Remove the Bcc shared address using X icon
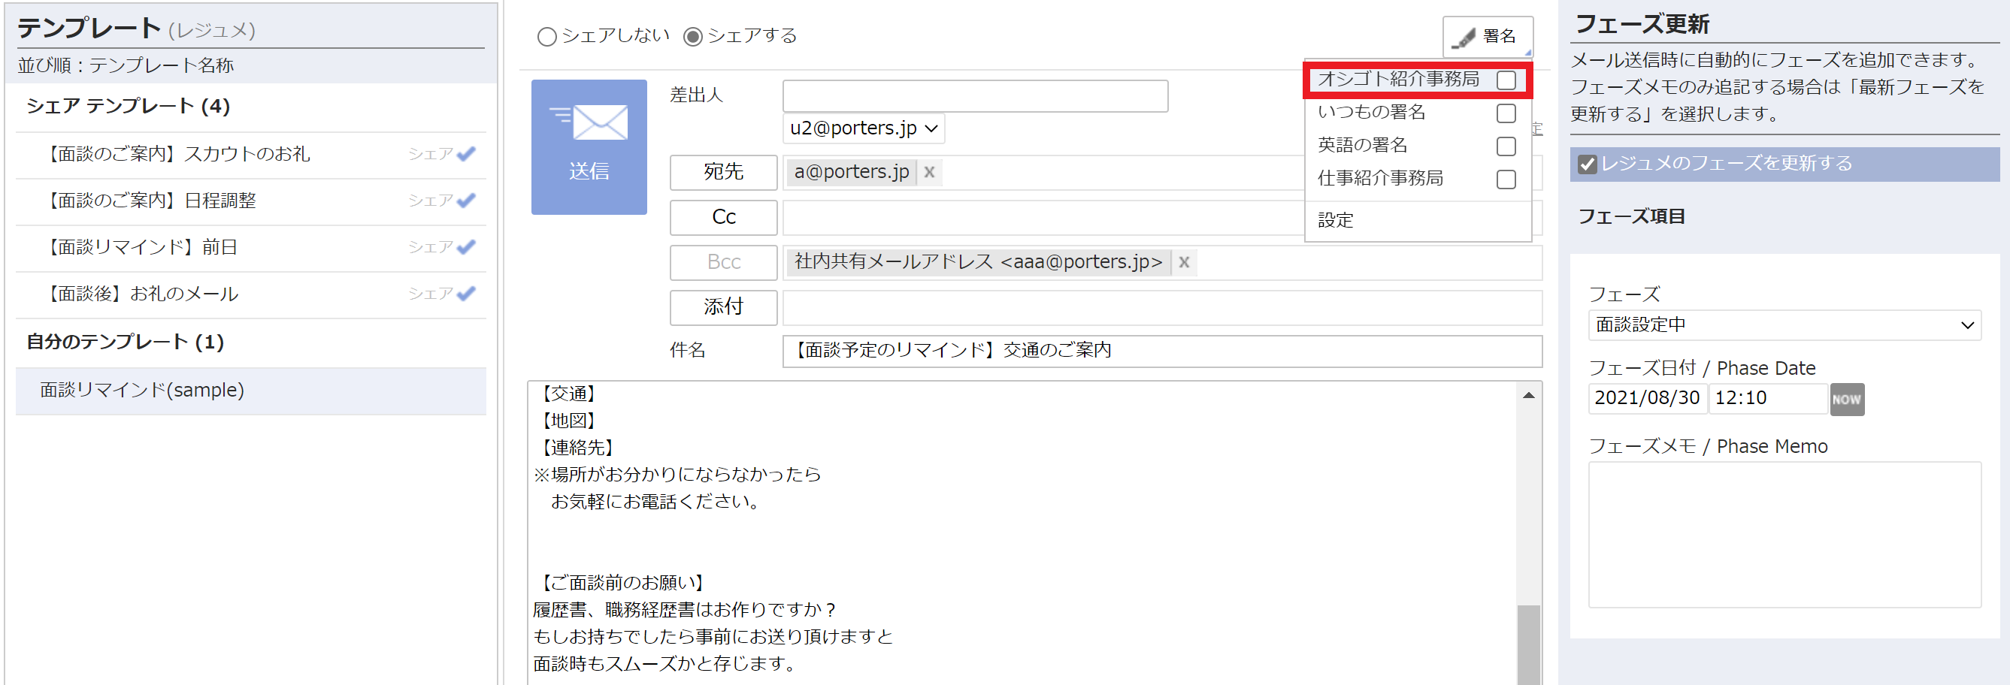This screenshot has width=2010, height=685. tap(1184, 263)
